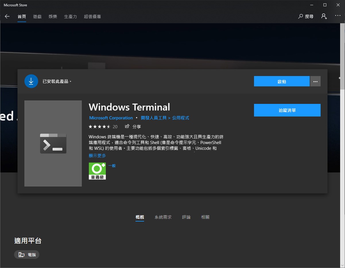Open the 超值優惠 tab
Viewport: 345px width, 268px height.
pyautogui.click(x=92, y=17)
